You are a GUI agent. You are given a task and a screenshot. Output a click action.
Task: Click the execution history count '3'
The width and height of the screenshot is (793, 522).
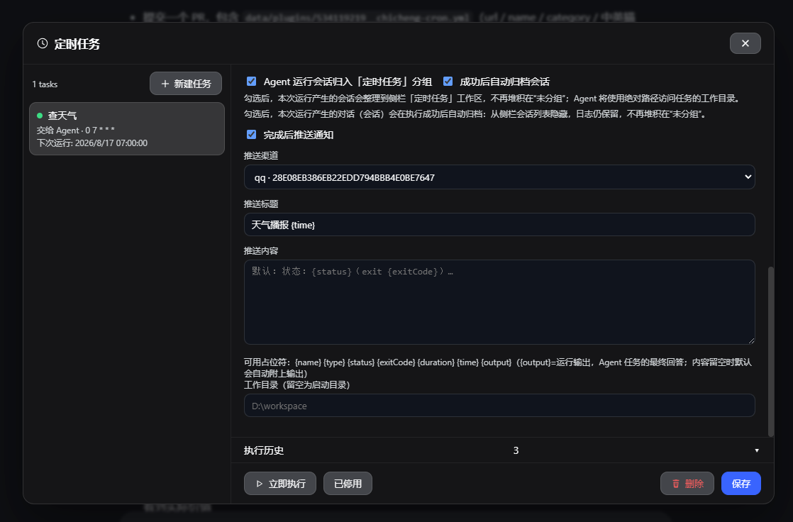516,450
